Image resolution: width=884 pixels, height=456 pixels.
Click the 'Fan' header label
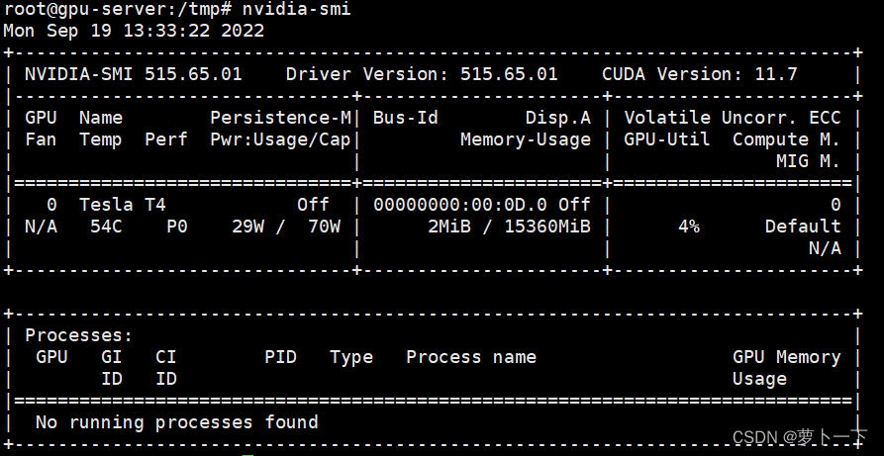tap(41, 139)
